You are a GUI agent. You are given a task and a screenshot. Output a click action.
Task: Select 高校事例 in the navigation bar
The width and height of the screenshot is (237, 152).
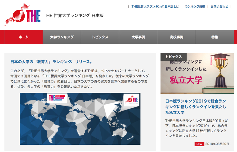click(x=177, y=37)
